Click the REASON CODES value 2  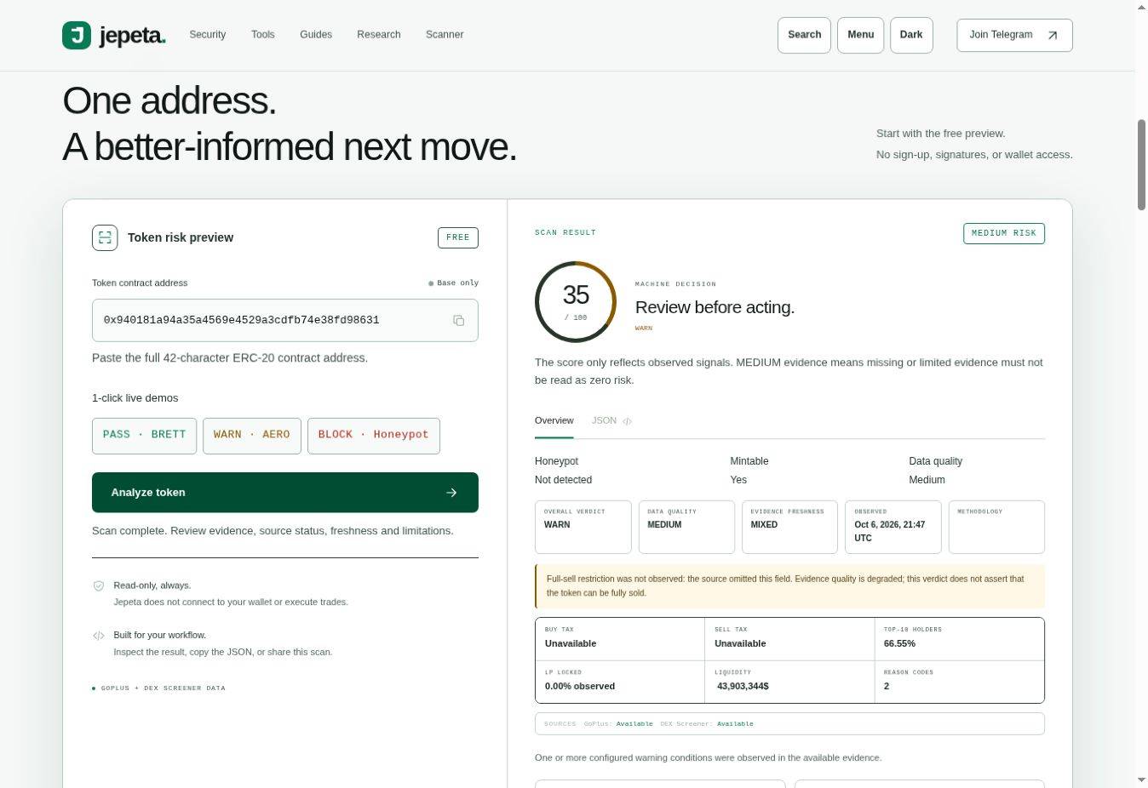[887, 686]
